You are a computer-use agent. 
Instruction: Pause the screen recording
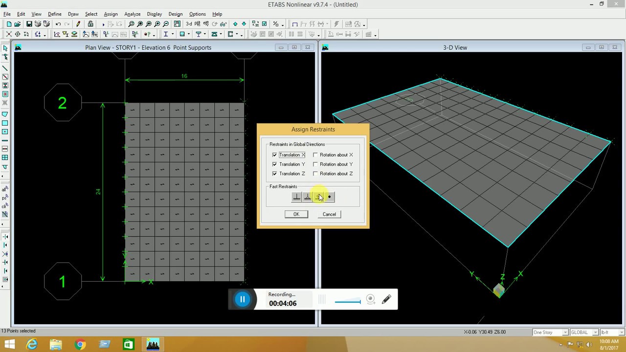pos(243,299)
